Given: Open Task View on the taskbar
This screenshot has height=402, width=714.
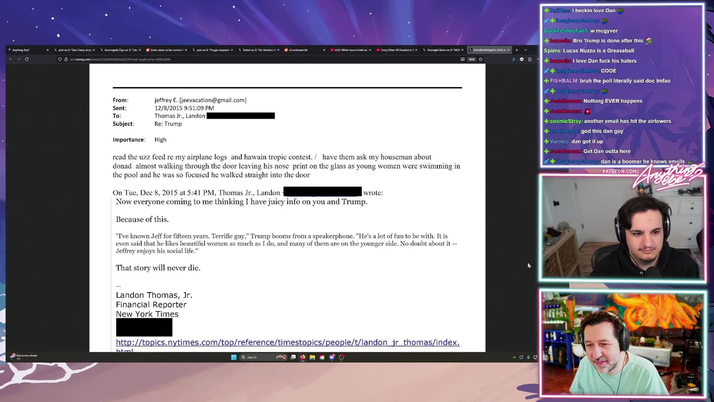Looking at the screenshot, I should (x=293, y=357).
